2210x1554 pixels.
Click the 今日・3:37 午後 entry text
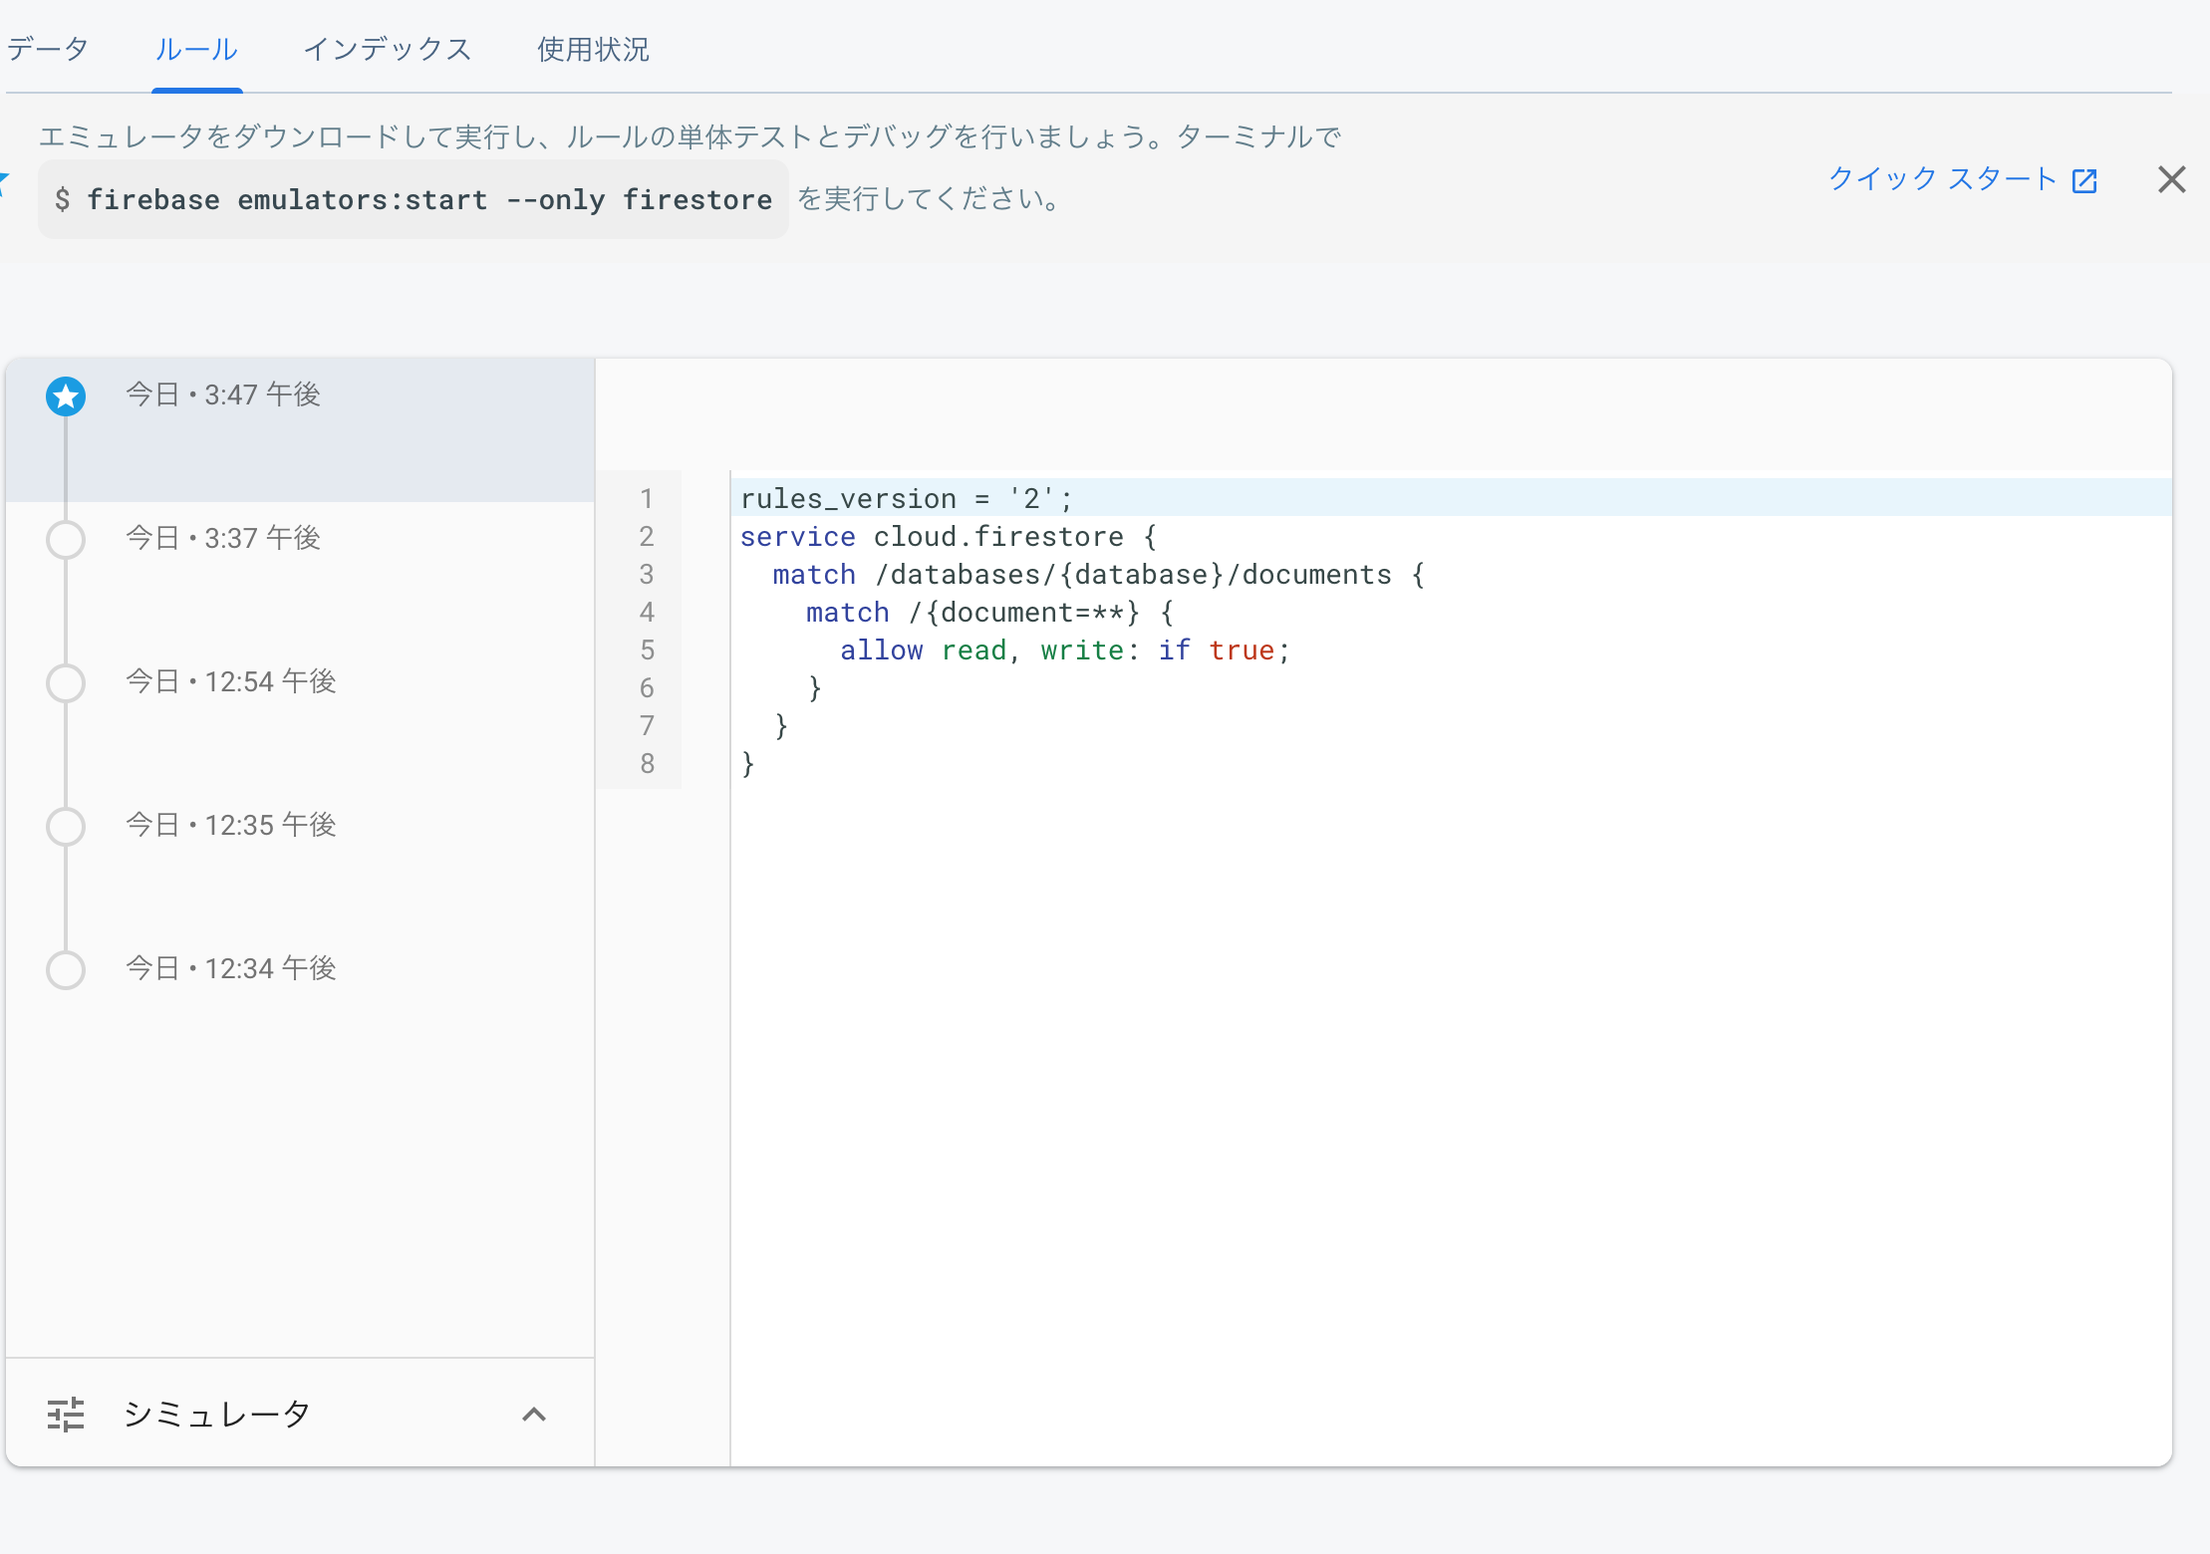coord(222,538)
